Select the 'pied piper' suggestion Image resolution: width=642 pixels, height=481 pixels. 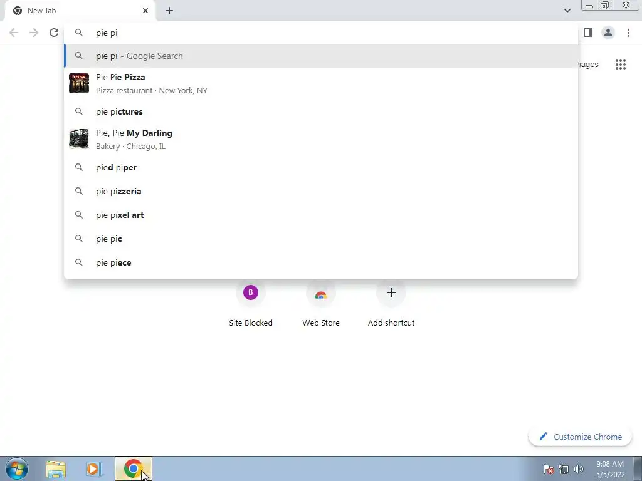tap(322, 167)
